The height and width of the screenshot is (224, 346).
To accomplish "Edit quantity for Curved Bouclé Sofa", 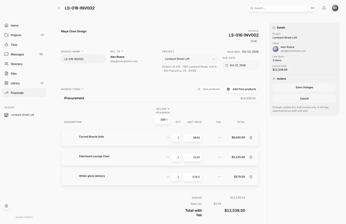I will click(x=176, y=138).
